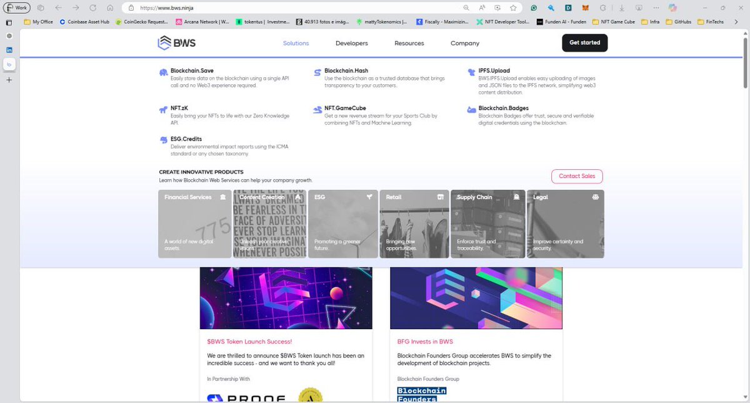The width and height of the screenshot is (750, 403).
Task: Click the browser forward arrow
Action: click(x=76, y=7)
